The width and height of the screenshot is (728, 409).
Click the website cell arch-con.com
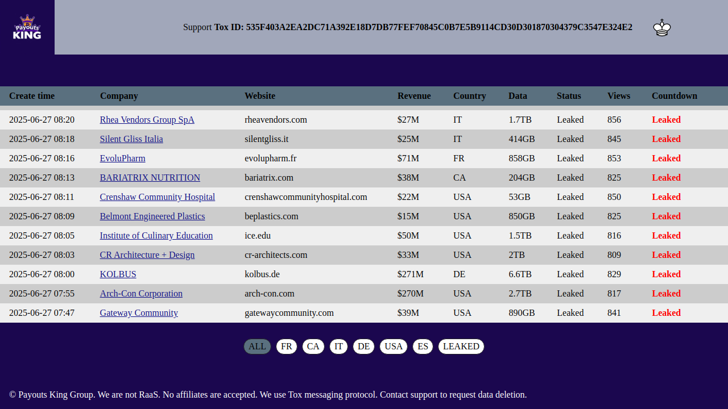(x=270, y=294)
